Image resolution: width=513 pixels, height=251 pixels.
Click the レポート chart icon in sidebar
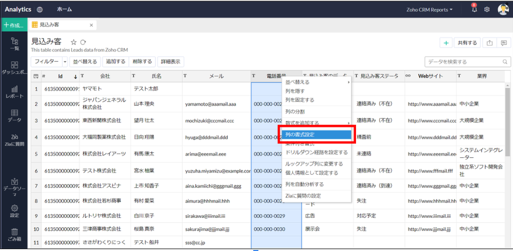click(14, 92)
